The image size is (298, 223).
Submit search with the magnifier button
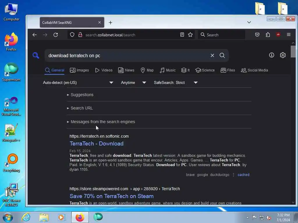coord(222,55)
